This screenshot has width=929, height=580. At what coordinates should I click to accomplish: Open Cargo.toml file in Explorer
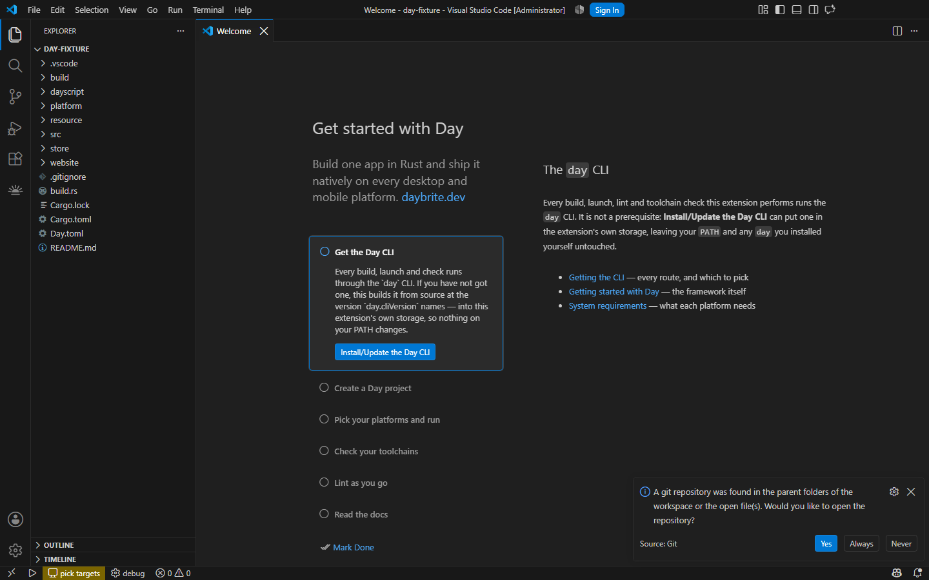tap(113, 219)
